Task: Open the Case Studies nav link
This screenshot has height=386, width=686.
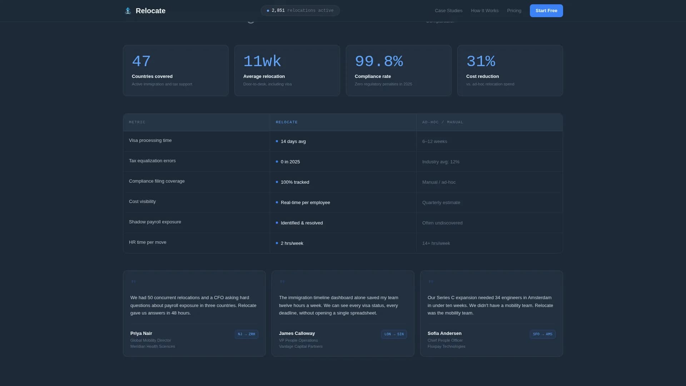Action: (x=448, y=11)
